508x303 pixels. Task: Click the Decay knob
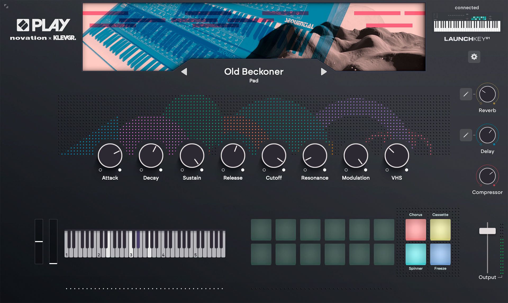coord(151,156)
